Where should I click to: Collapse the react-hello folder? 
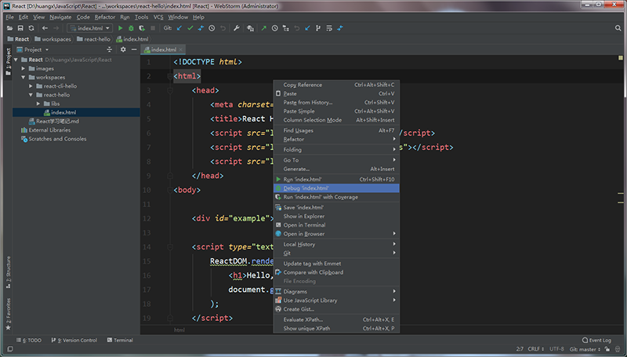tap(31, 95)
